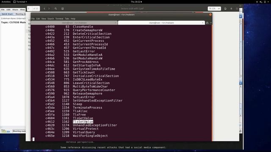Image resolution: width=271 pixels, height=152 pixels.
Task: Open the Webex Edit menu
Action: click(x=8, y=10)
